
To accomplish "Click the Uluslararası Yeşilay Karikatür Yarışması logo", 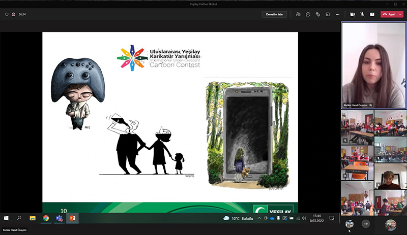I will coord(159,58).
